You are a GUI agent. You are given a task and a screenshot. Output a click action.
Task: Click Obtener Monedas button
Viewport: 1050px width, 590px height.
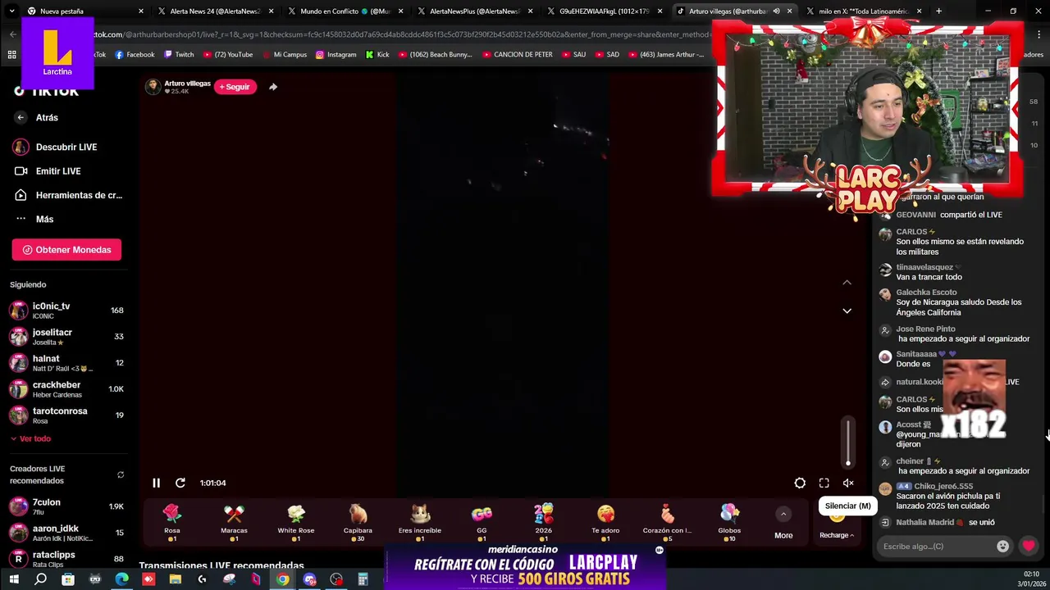point(66,250)
